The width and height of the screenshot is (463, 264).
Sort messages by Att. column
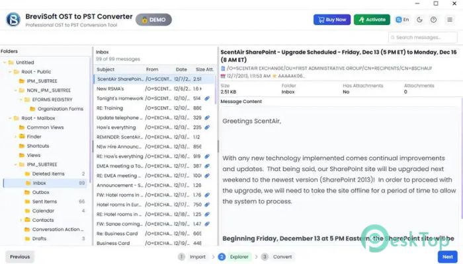(x=210, y=69)
